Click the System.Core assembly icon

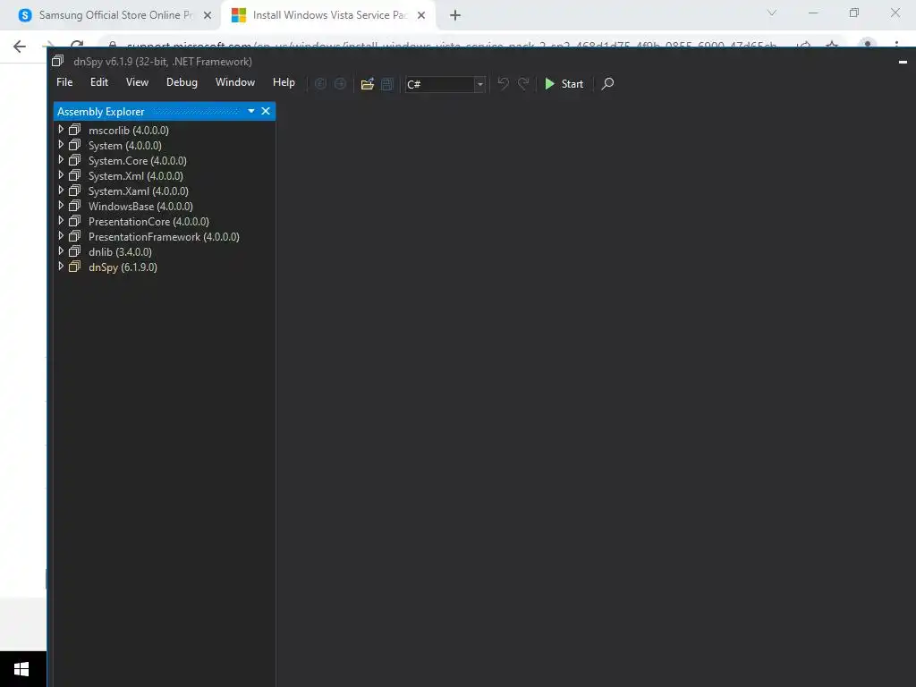[x=75, y=160]
